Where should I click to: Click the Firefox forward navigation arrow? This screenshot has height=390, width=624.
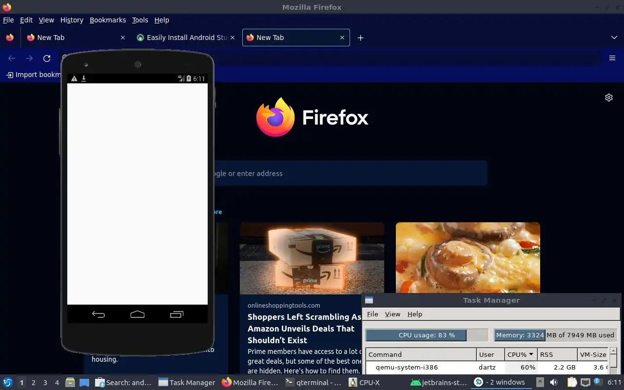click(29, 58)
